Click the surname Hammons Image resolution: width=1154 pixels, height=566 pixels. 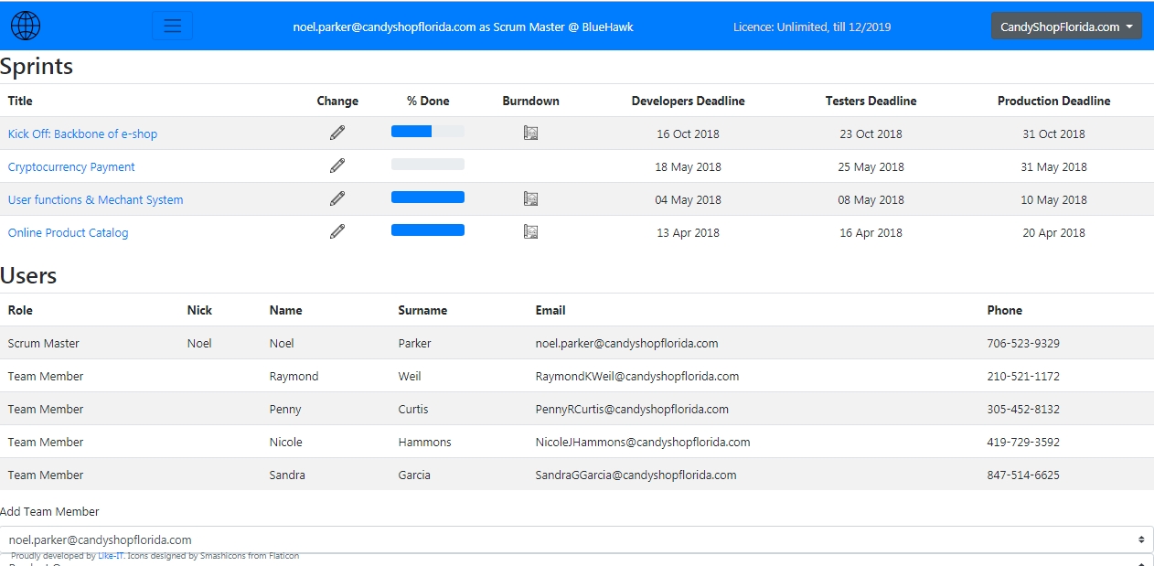(x=424, y=442)
